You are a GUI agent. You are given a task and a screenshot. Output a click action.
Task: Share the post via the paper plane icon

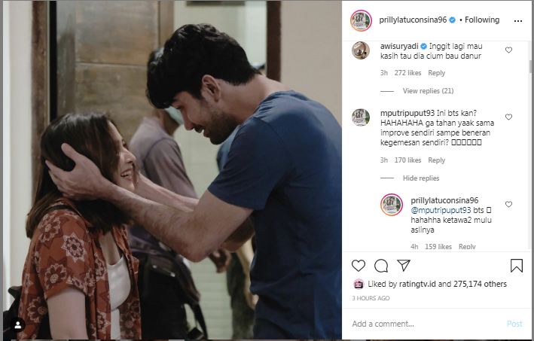point(404,265)
